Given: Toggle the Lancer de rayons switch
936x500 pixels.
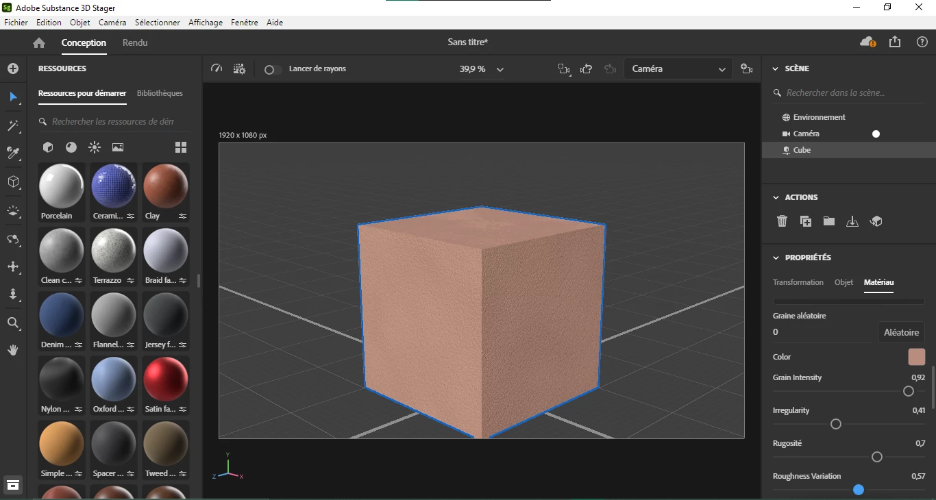Looking at the screenshot, I should [x=272, y=69].
